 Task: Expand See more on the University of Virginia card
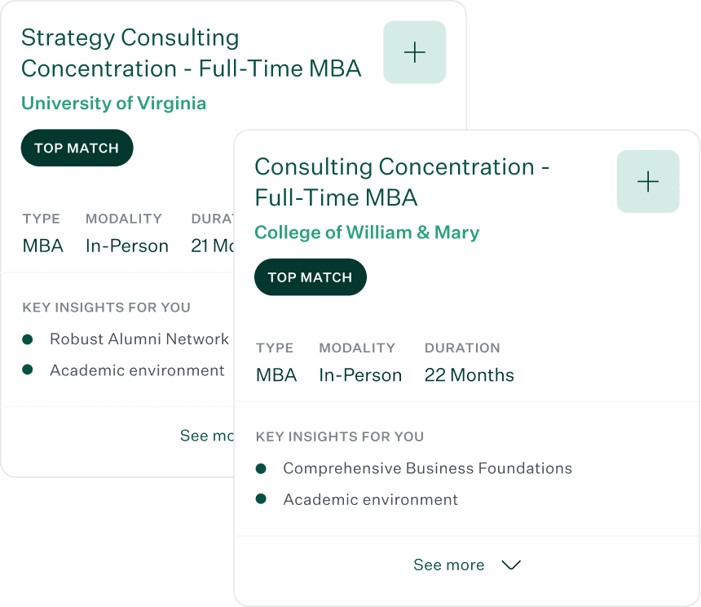click(207, 436)
